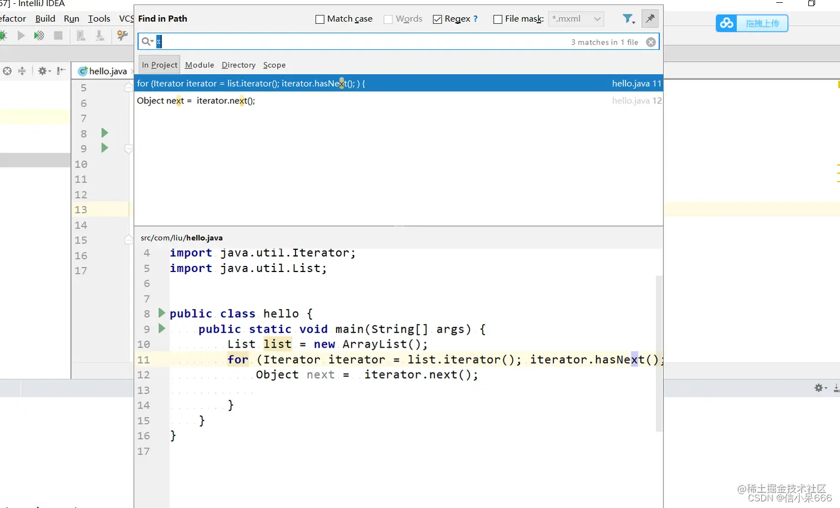Viewport: 840px width, 508px height.
Task: Click the Collapse All icon in project panel
Action: (x=22, y=71)
